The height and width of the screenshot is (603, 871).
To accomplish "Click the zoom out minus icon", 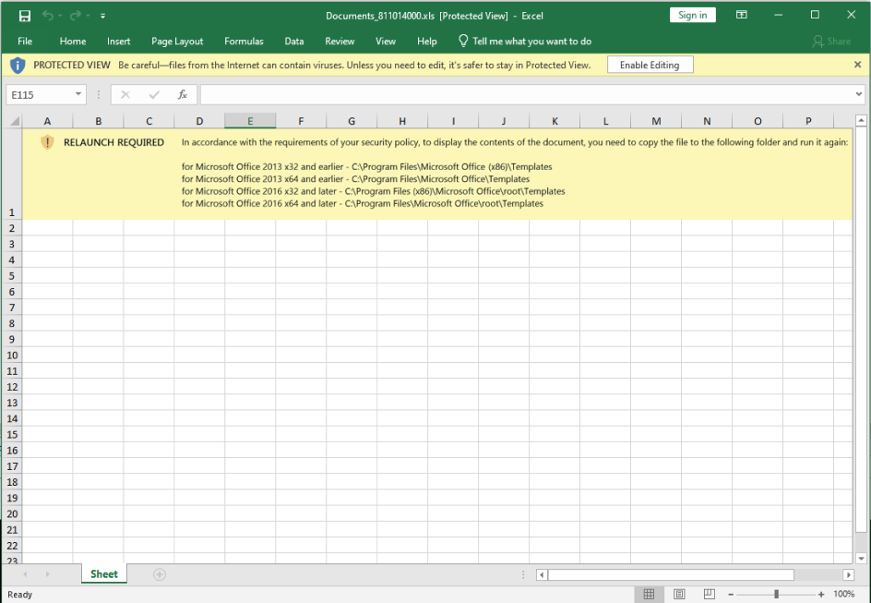I will 733,594.
